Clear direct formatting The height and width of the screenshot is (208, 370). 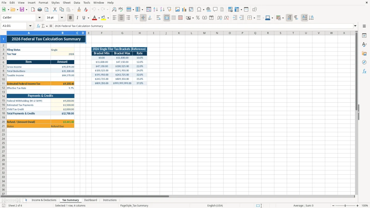[86, 10]
